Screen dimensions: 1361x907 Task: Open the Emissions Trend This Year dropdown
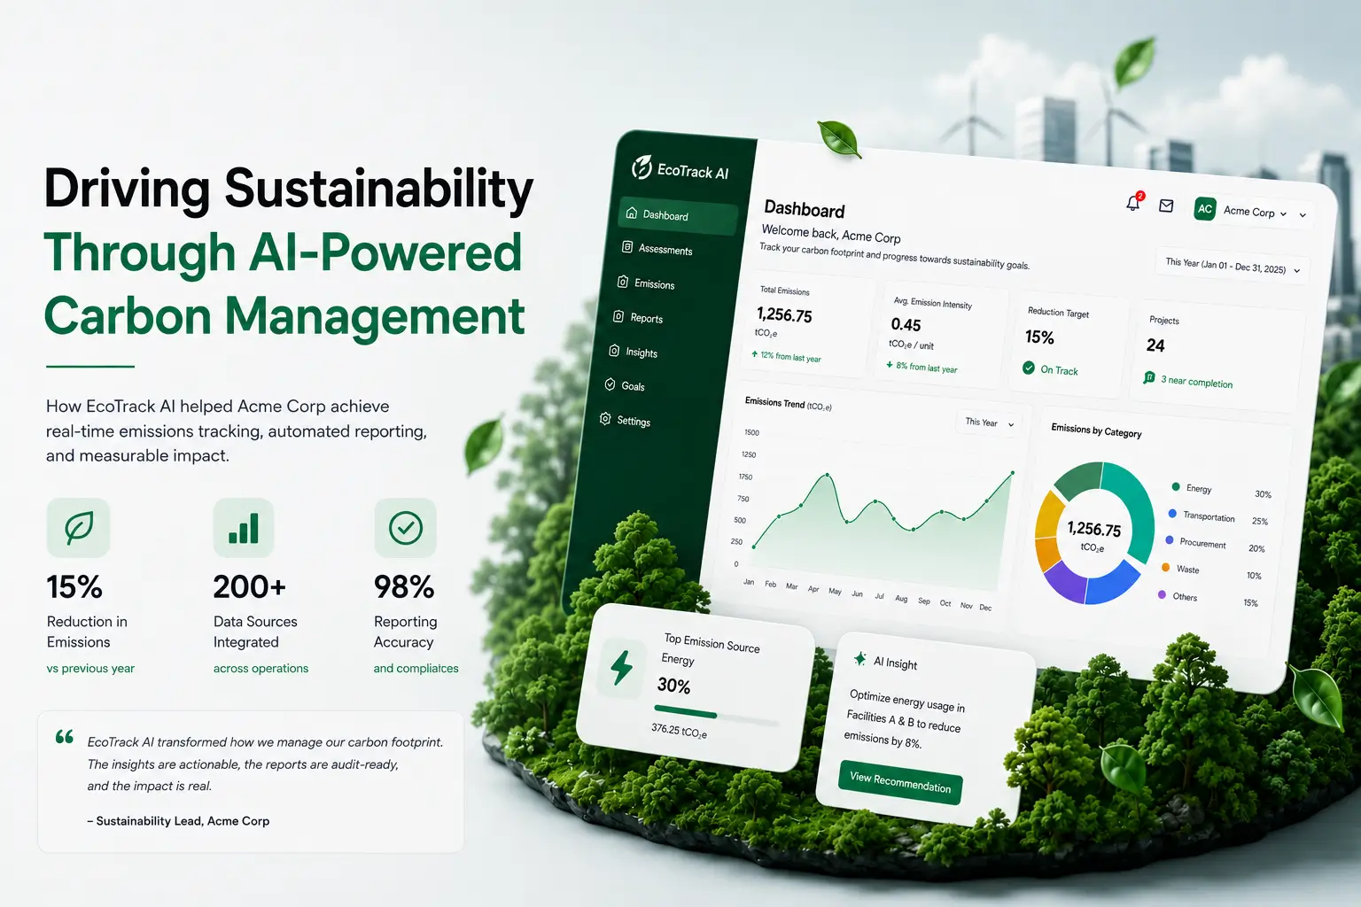(x=990, y=422)
